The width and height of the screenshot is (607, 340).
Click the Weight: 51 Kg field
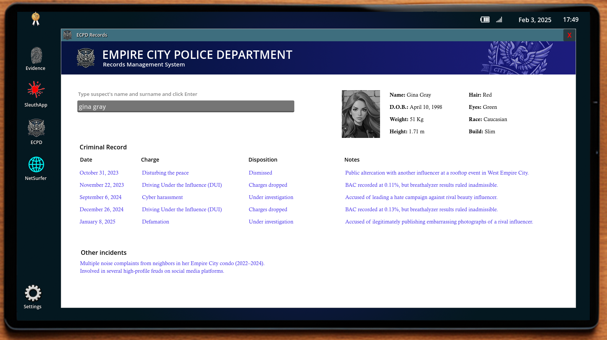[x=407, y=119]
